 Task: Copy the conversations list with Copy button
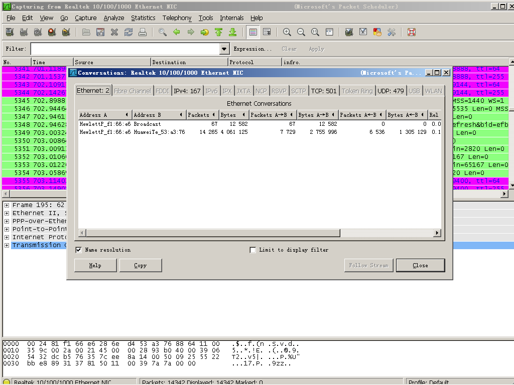(141, 266)
